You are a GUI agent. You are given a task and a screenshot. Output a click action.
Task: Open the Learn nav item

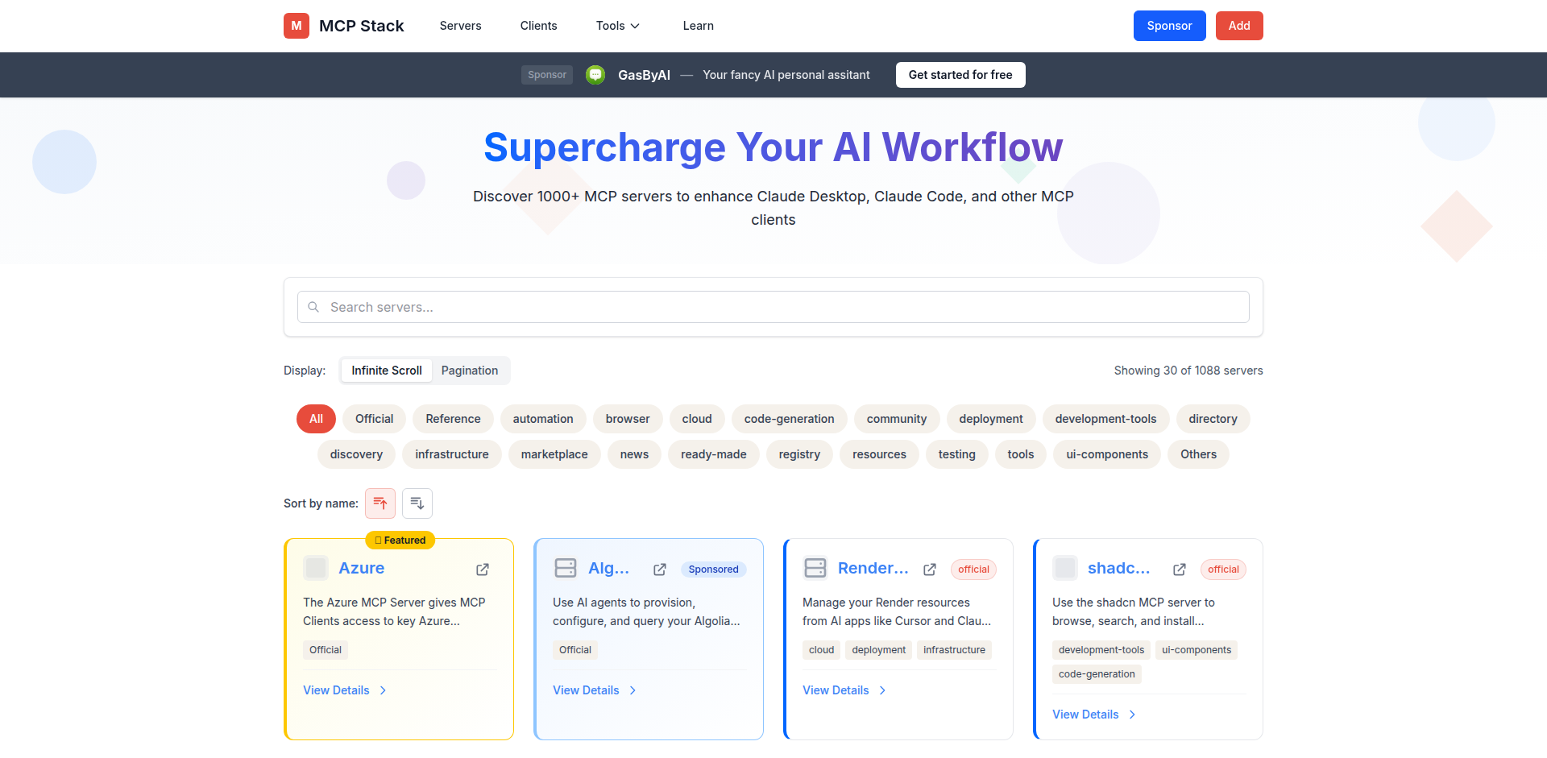(x=698, y=26)
